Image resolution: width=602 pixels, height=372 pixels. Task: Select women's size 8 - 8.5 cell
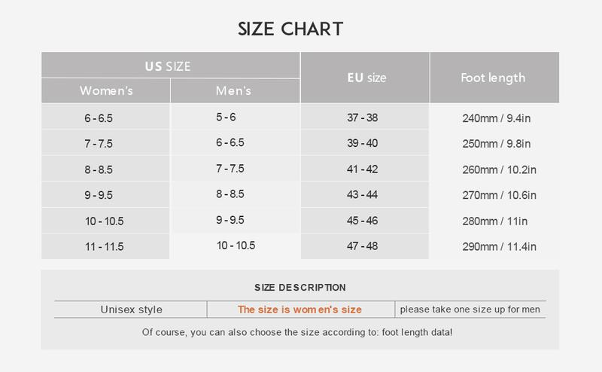click(x=99, y=169)
